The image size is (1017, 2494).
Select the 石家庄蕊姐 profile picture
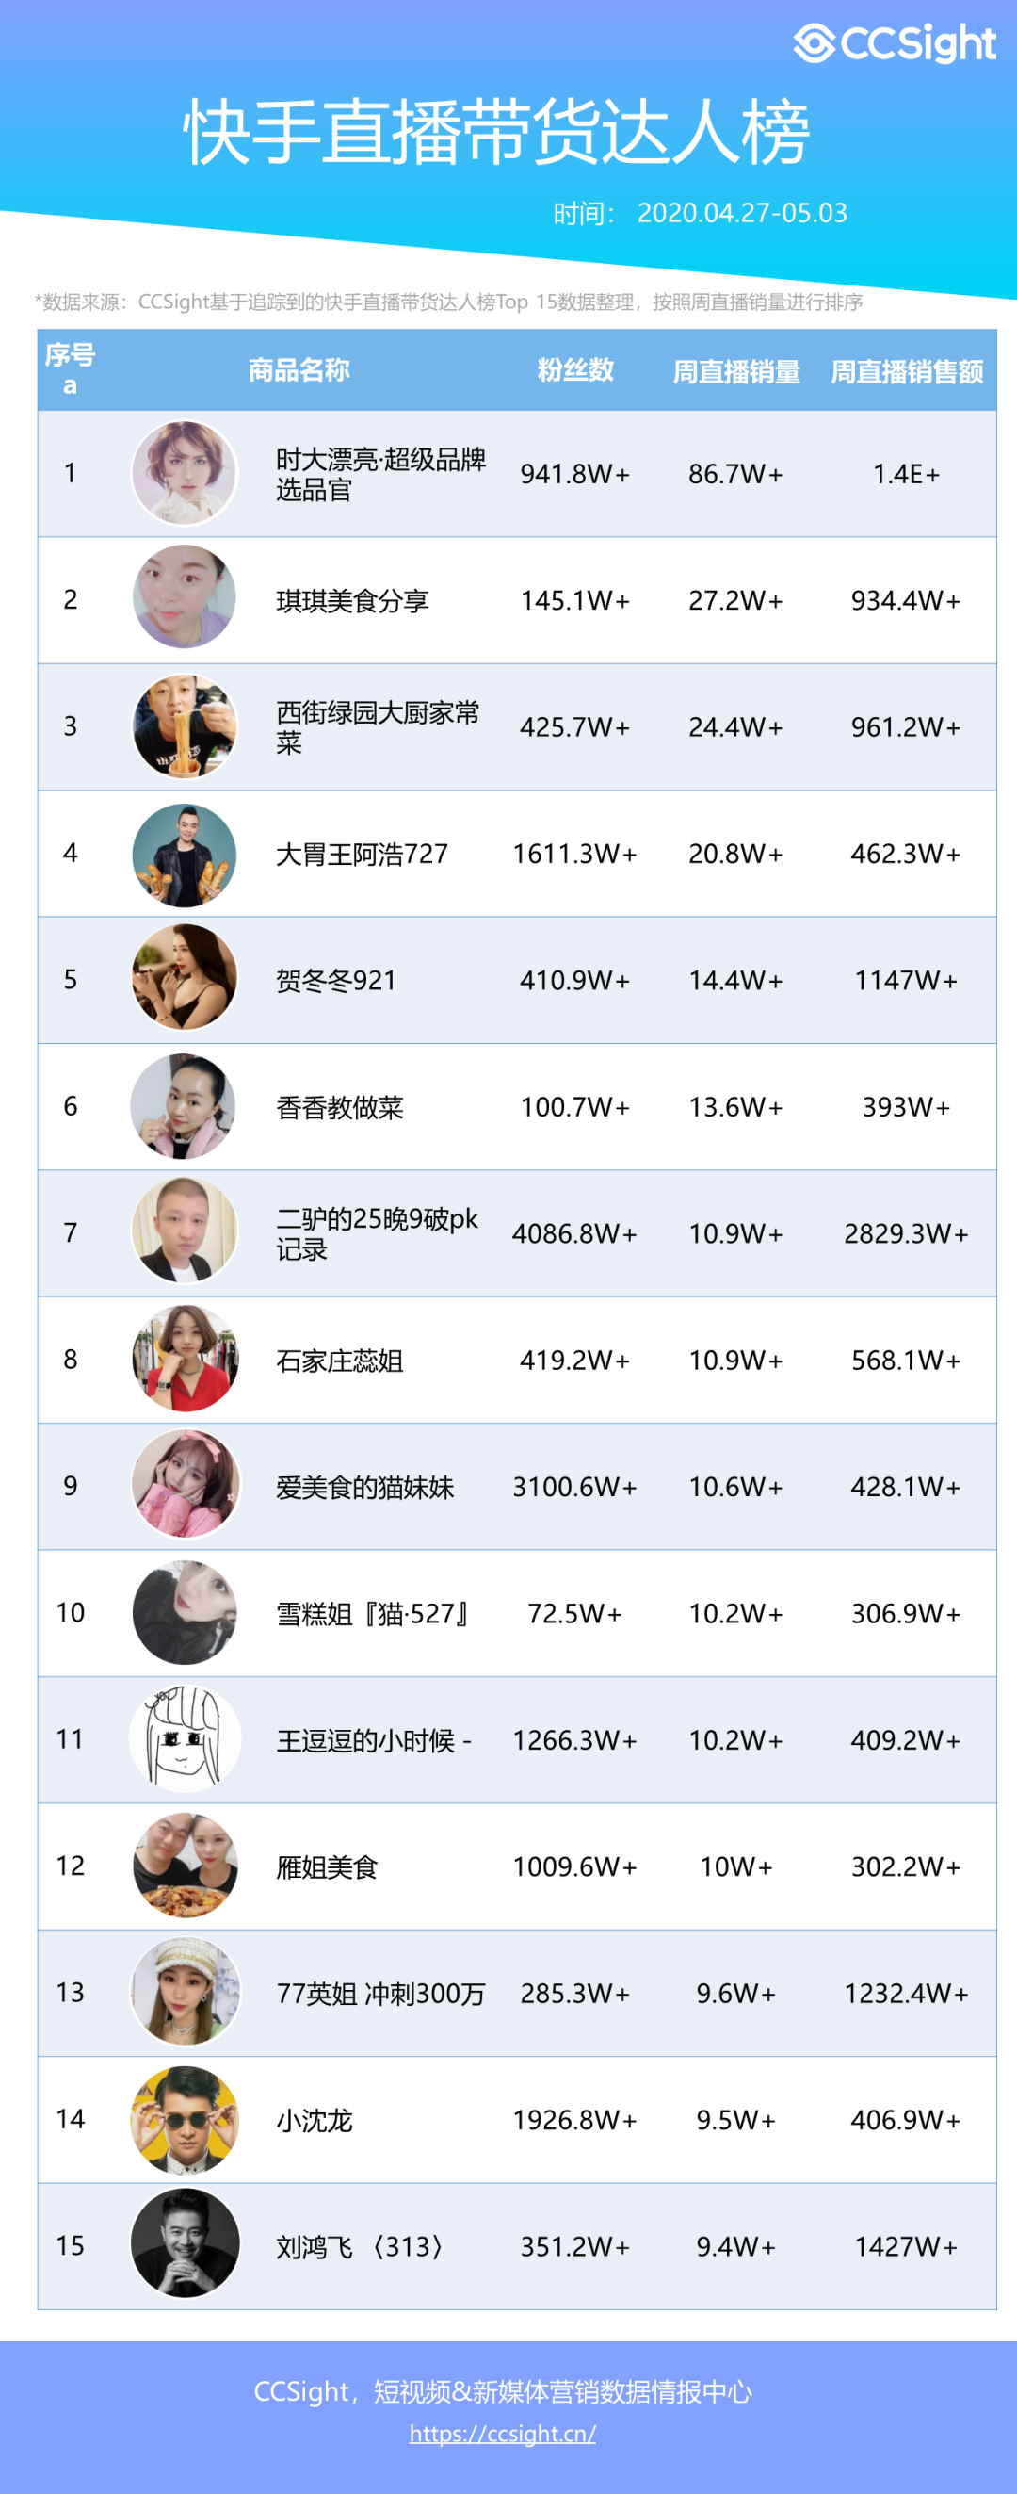pos(184,1359)
